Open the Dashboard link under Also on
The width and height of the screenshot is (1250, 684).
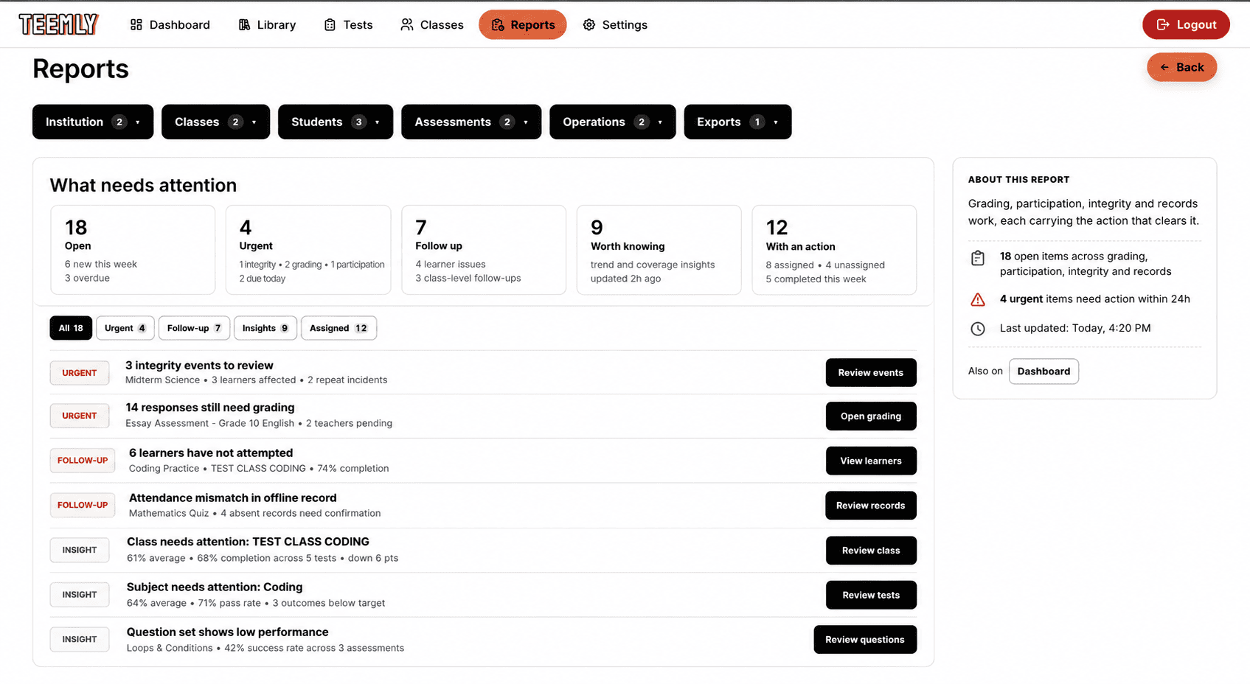tap(1044, 371)
